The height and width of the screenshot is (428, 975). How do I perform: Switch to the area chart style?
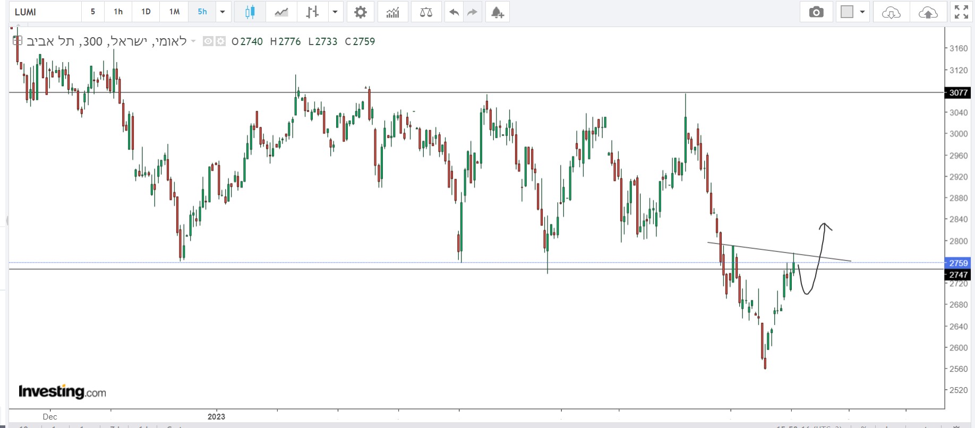coord(281,12)
